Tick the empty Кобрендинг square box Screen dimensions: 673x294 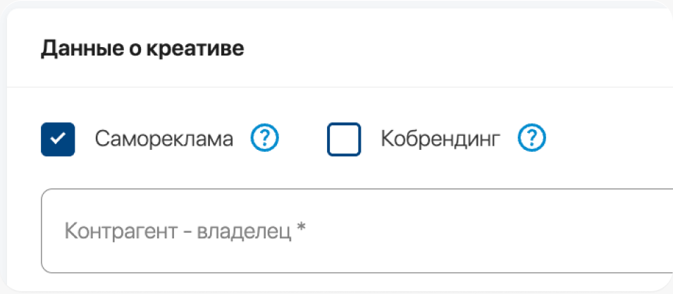point(344,139)
